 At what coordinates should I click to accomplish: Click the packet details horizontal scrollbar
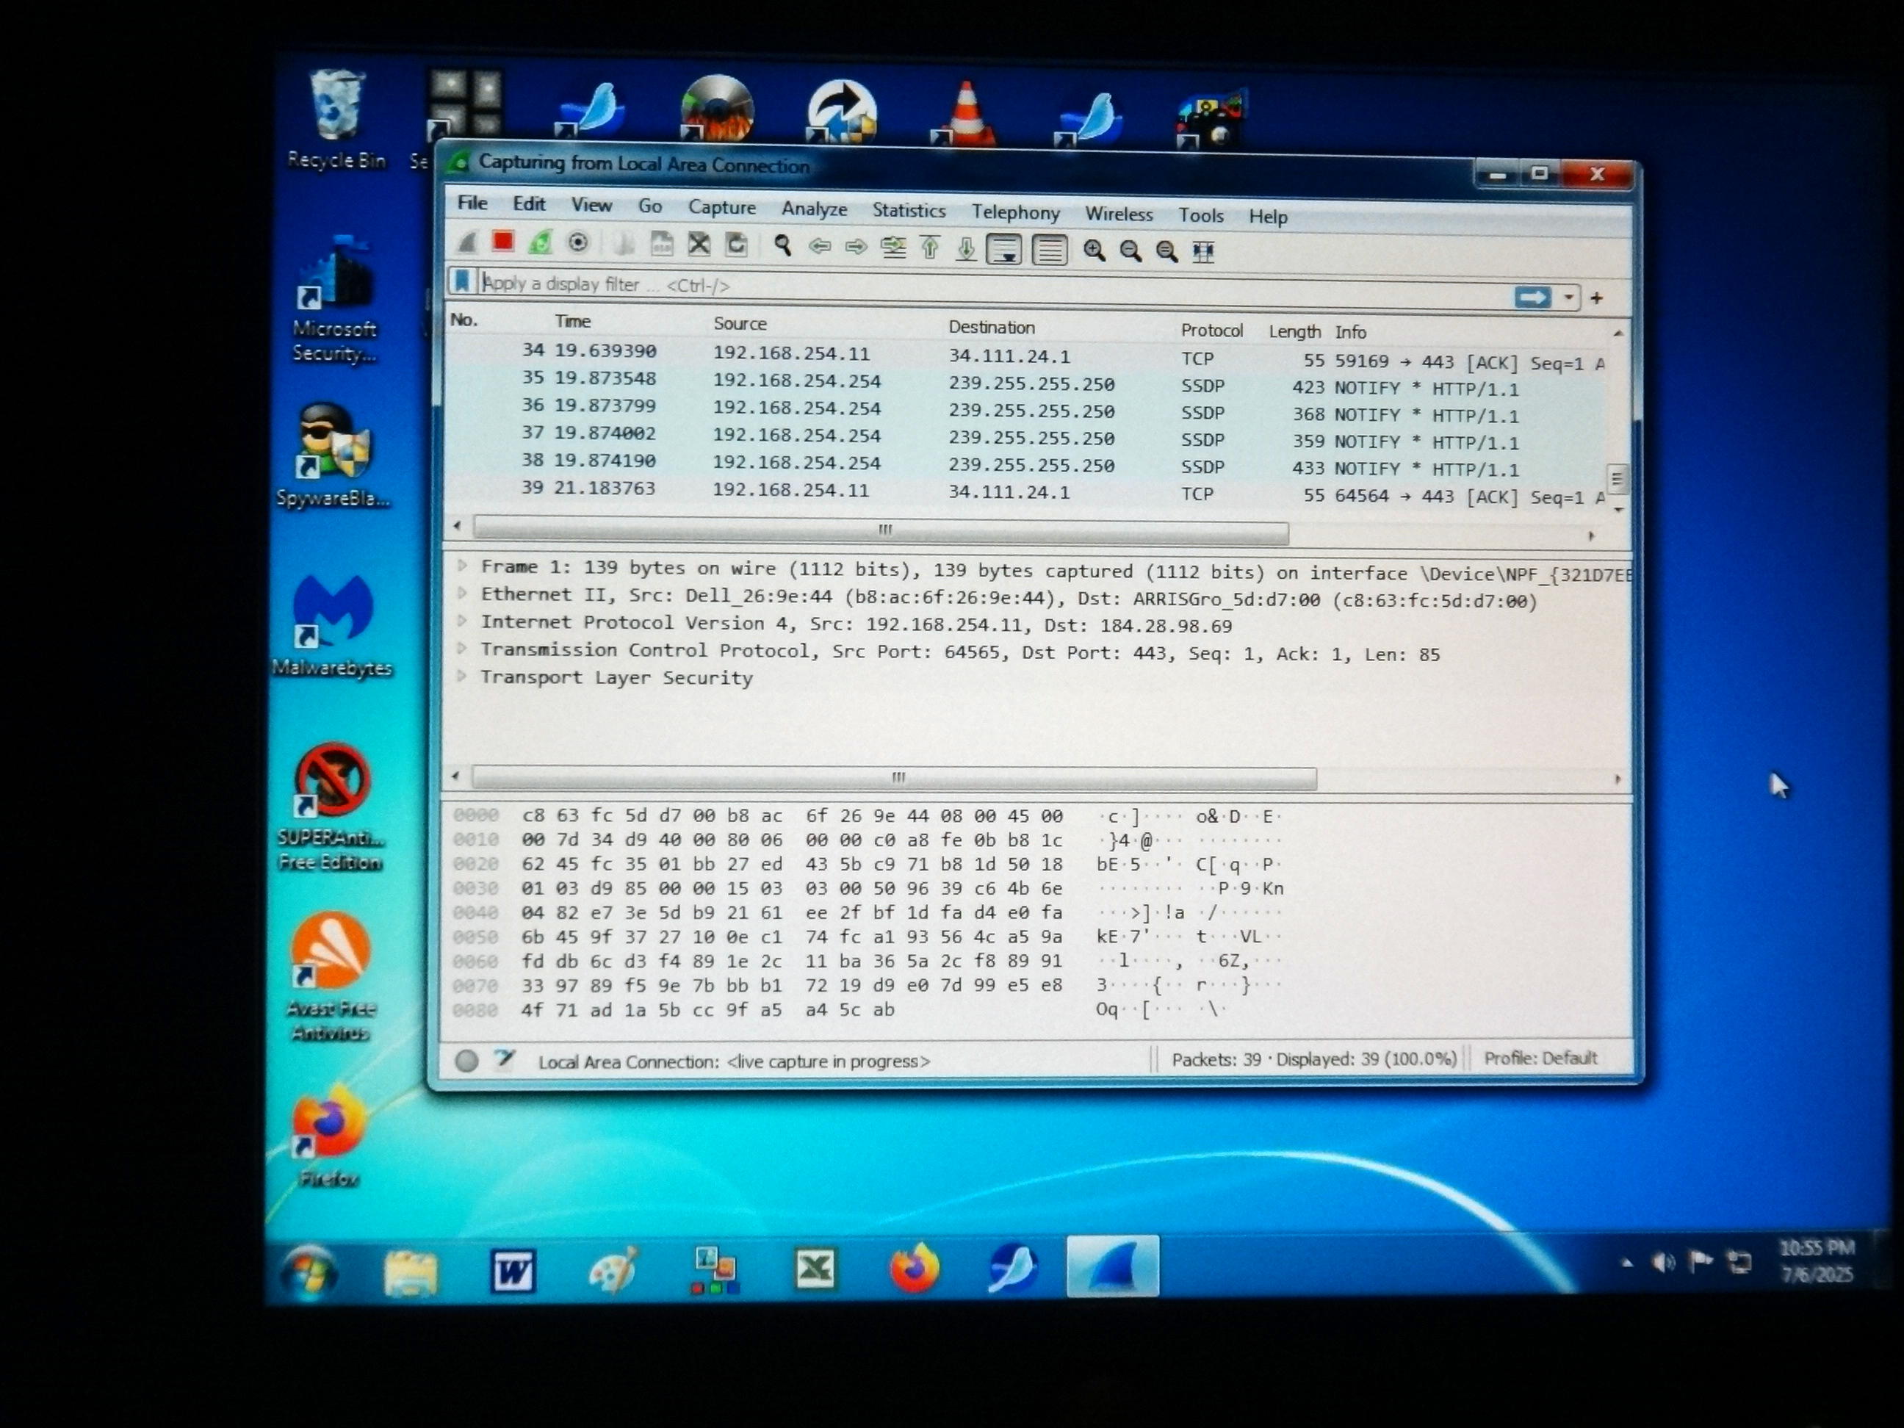(x=893, y=777)
